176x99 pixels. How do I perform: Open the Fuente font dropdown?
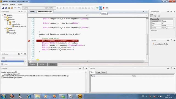coord(45,8)
